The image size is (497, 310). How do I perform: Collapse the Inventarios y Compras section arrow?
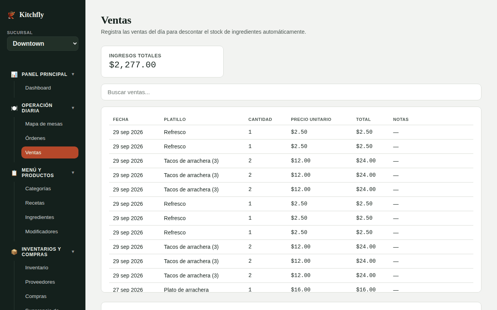point(73,251)
